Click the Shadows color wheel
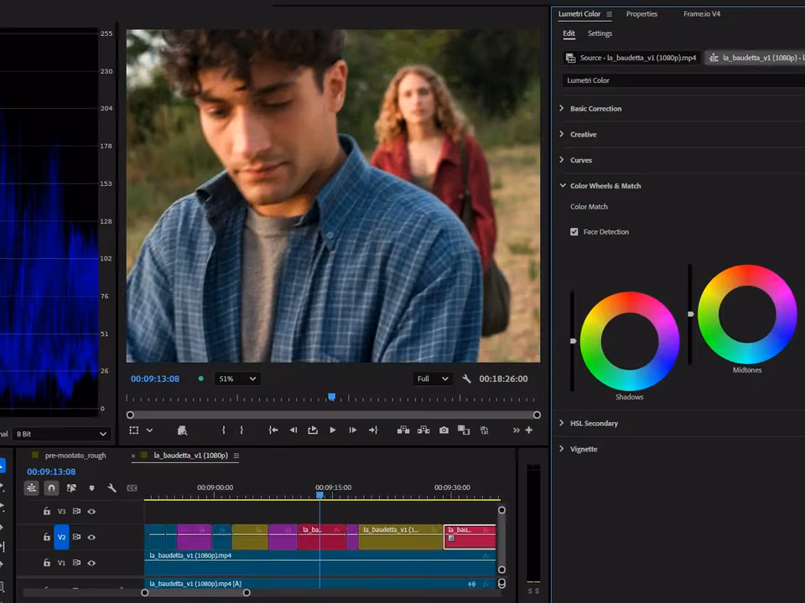805x603 pixels. coord(630,342)
